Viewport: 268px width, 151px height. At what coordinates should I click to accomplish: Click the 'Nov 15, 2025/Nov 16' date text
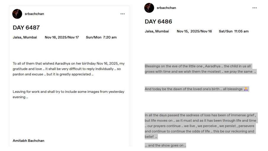click(x=194, y=31)
